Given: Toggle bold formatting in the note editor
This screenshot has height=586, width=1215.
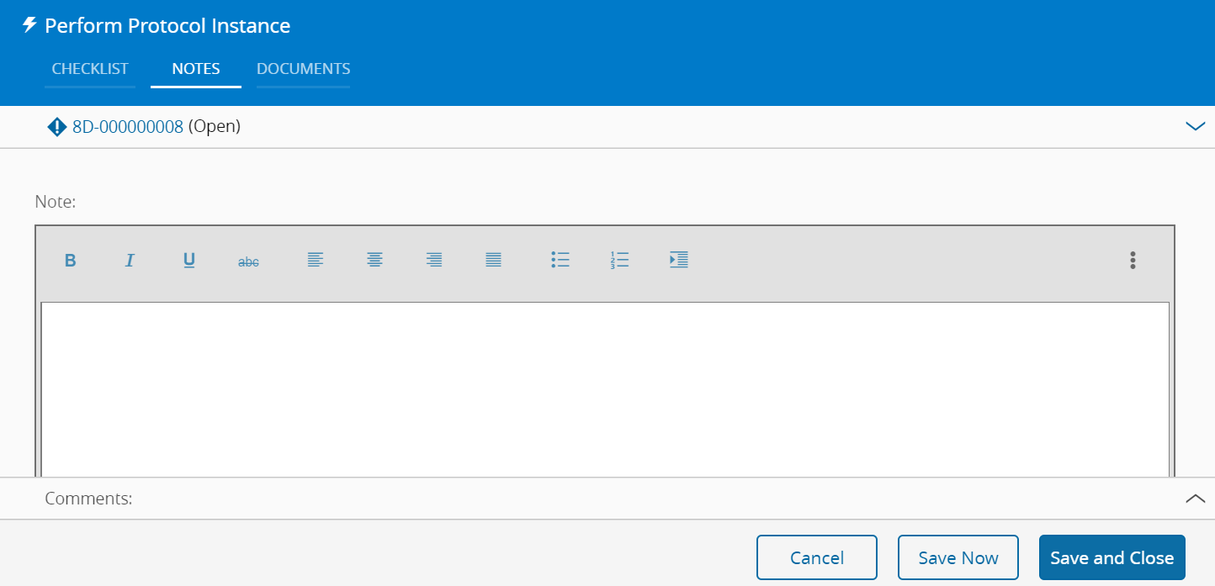Looking at the screenshot, I should tap(71, 261).
